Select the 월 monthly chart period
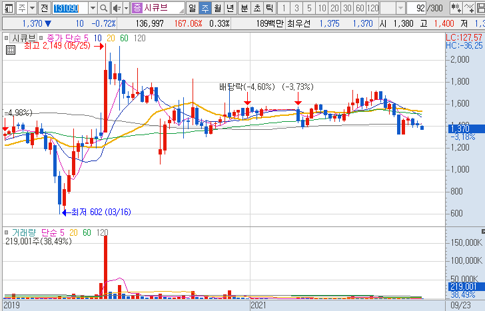 tap(218, 8)
